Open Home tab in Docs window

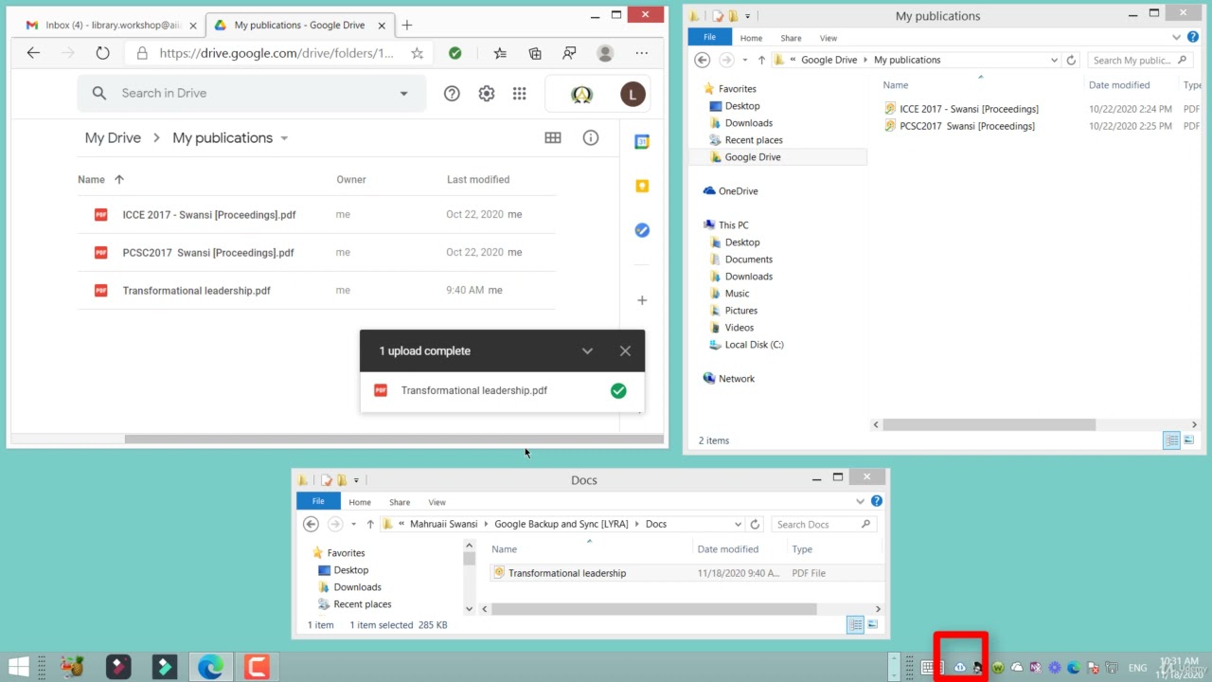point(360,502)
